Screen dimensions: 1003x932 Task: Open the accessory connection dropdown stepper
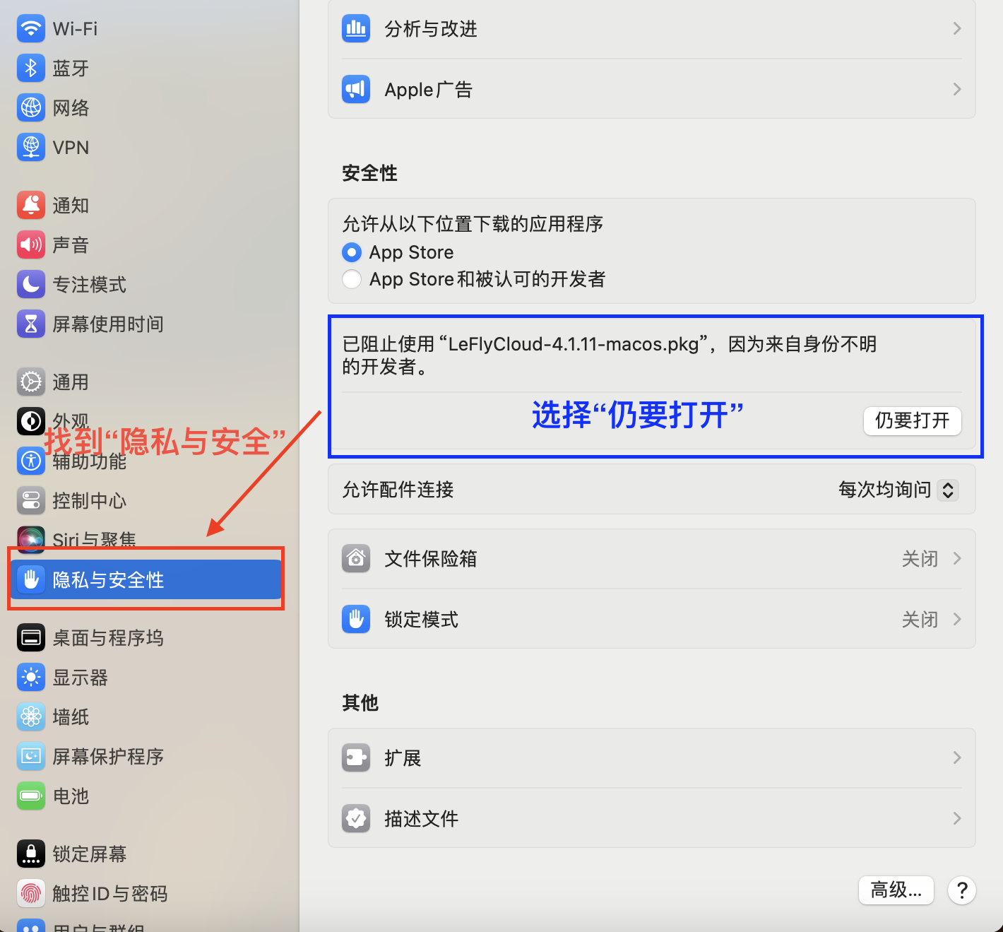948,490
